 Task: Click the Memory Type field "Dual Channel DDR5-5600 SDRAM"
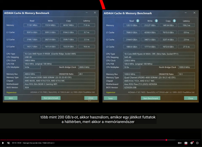(59, 77)
